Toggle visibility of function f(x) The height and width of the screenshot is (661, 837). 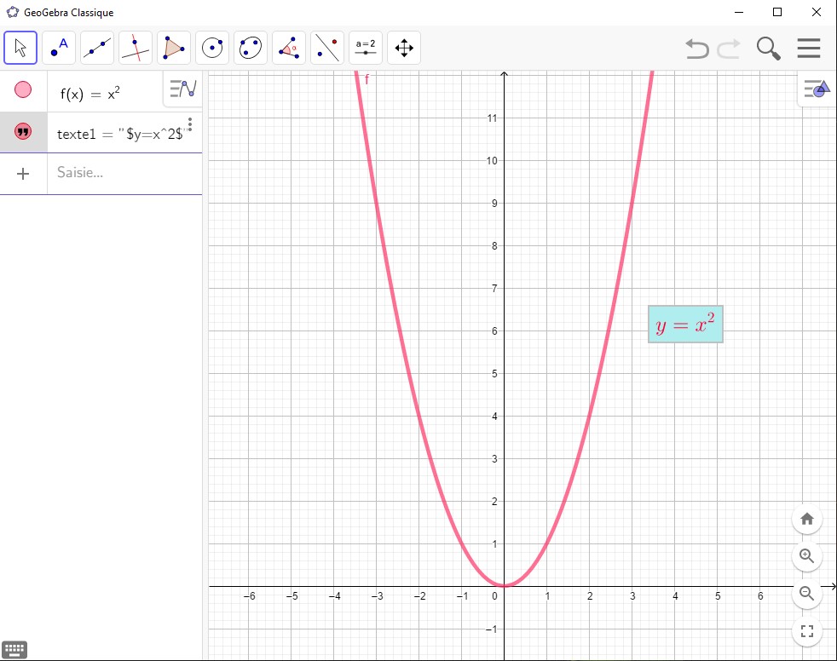pos(23,89)
